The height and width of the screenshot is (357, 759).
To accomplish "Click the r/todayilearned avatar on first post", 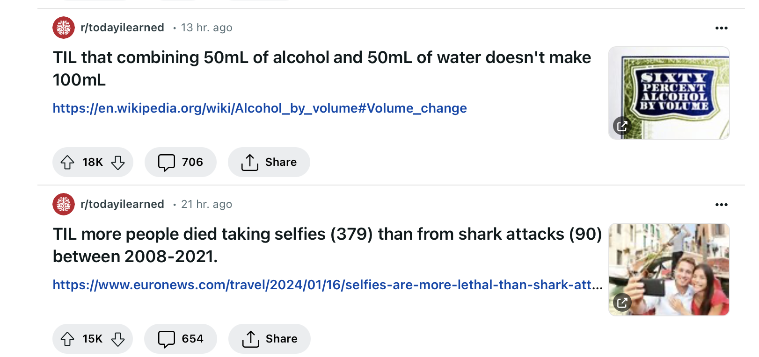I will tap(64, 28).
